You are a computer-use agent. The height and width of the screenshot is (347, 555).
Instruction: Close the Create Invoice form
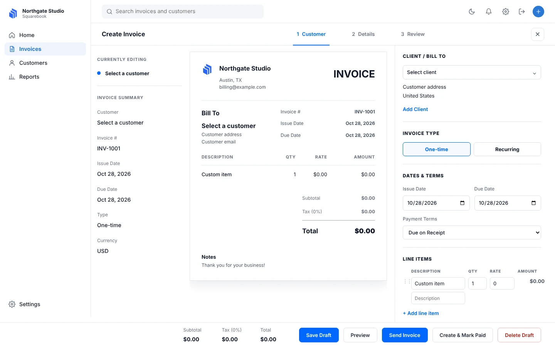click(538, 34)
